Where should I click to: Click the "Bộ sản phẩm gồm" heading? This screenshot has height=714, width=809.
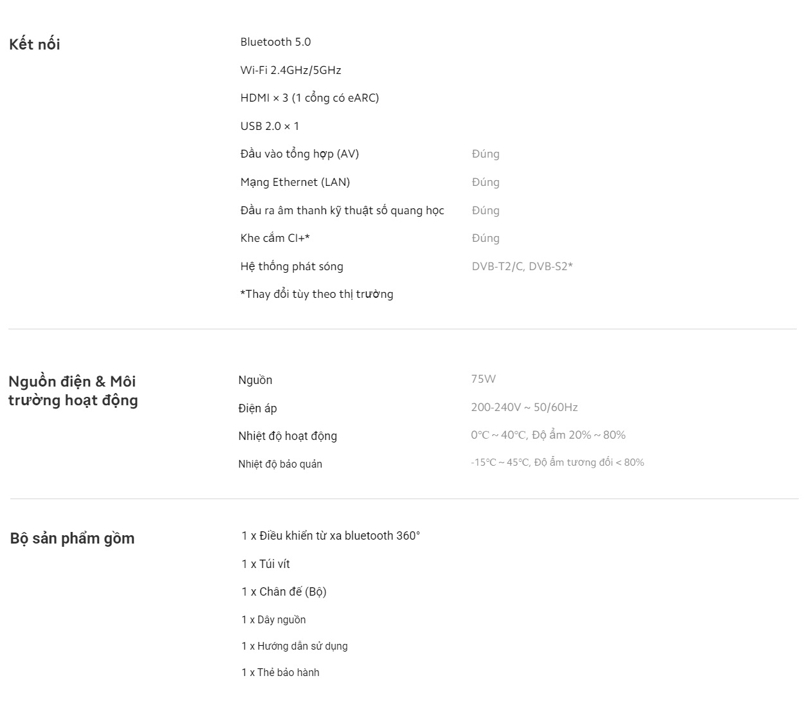click(72, 538)
